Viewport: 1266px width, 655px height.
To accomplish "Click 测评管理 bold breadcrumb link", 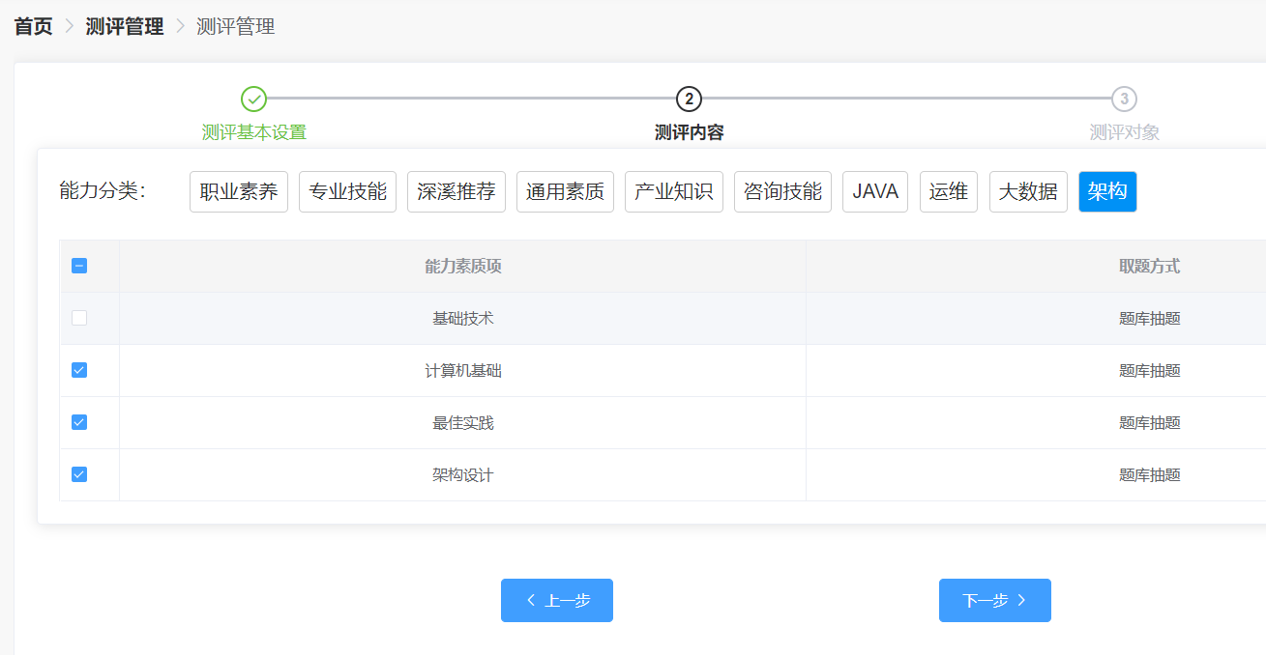I will [x=125, y=26].
